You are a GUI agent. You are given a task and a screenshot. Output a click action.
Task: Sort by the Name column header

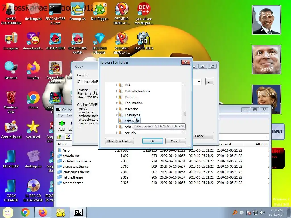point(63,144)
